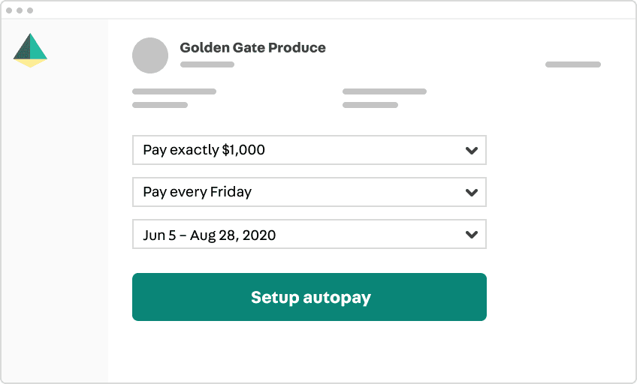Click the upper left placeholder detail line
Viewport: 637px width, 384px height.
pos(174,91)
